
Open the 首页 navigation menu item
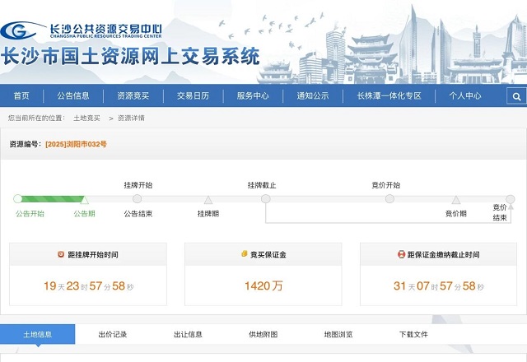21,95
